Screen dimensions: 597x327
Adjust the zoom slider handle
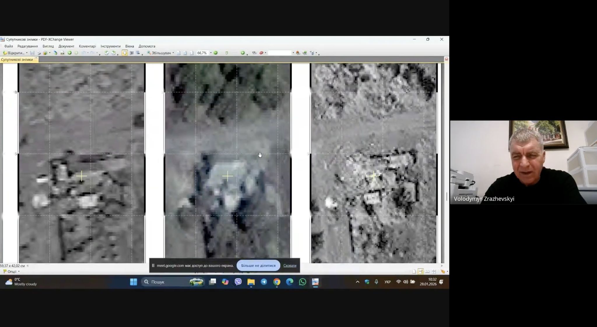pyautogui.click(x=226, y=53)
